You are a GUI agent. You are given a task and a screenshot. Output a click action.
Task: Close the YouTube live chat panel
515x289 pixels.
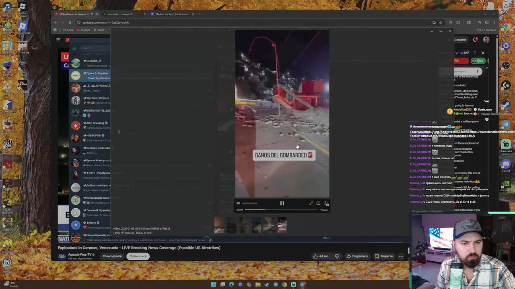coord(483,53)
